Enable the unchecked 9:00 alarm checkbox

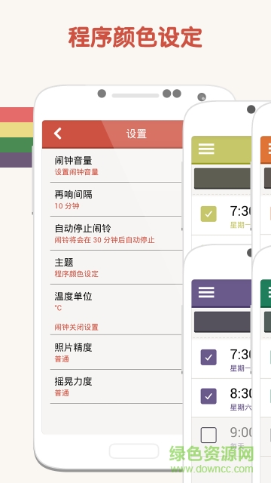(209, 435)
